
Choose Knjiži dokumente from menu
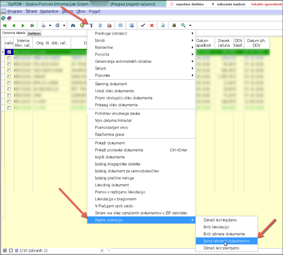141,157
